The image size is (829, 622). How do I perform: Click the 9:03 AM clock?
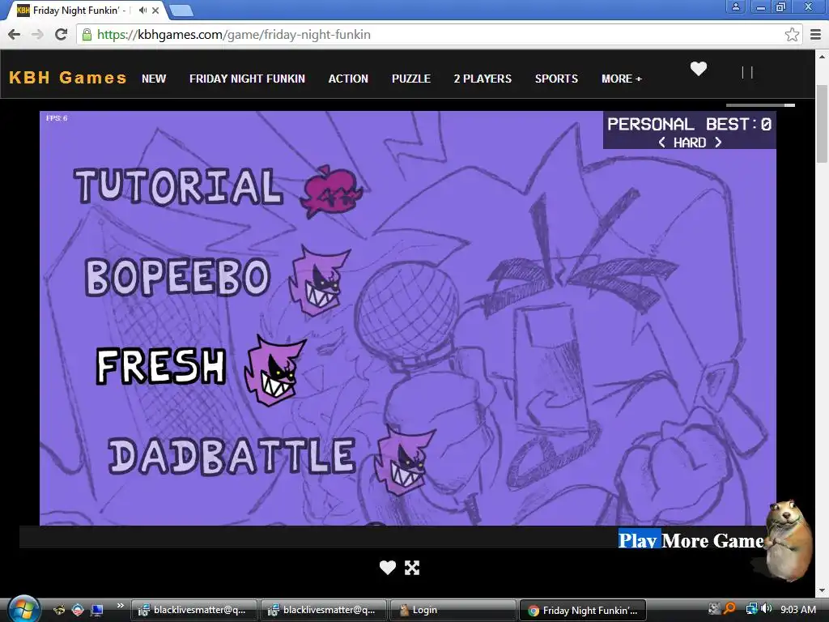[x=797, y=609]
